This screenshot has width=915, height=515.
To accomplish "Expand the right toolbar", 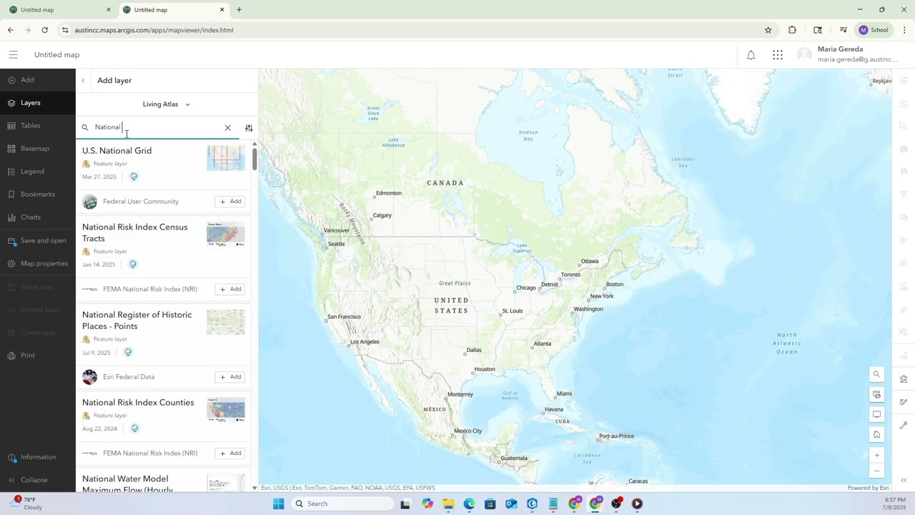I will [x=904, y=481].
